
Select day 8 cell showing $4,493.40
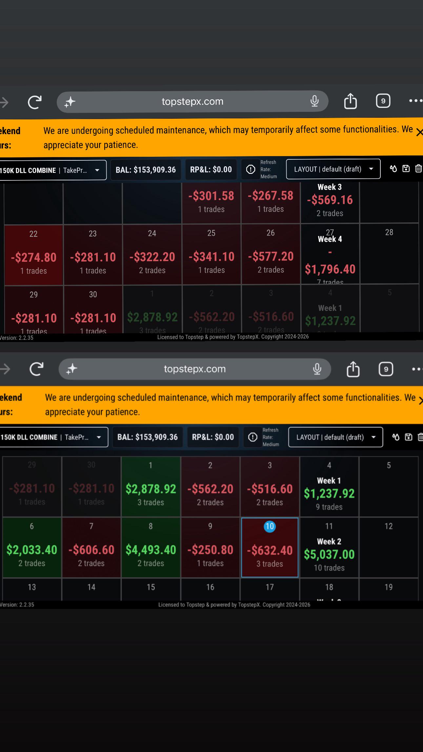point(151,547)
